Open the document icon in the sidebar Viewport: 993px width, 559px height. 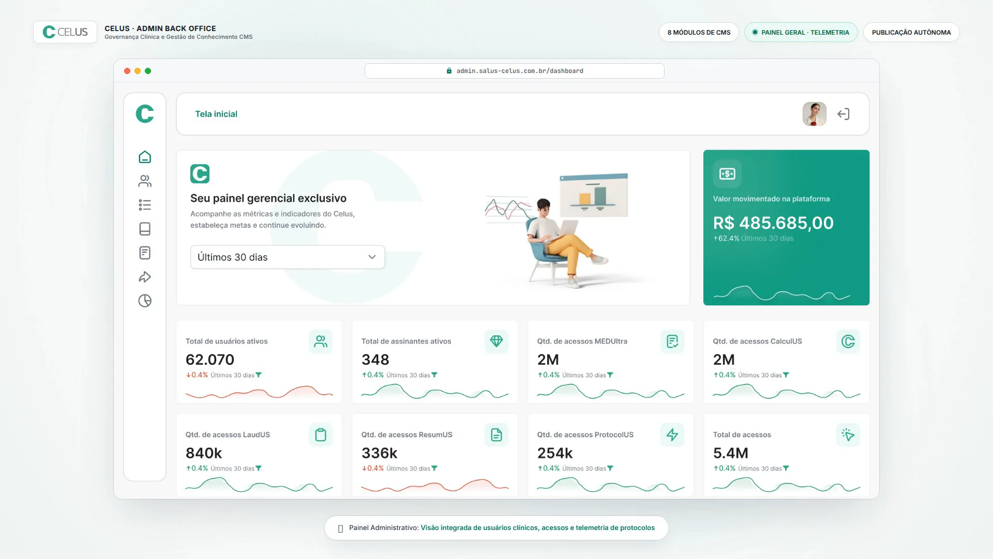[145, 253]
